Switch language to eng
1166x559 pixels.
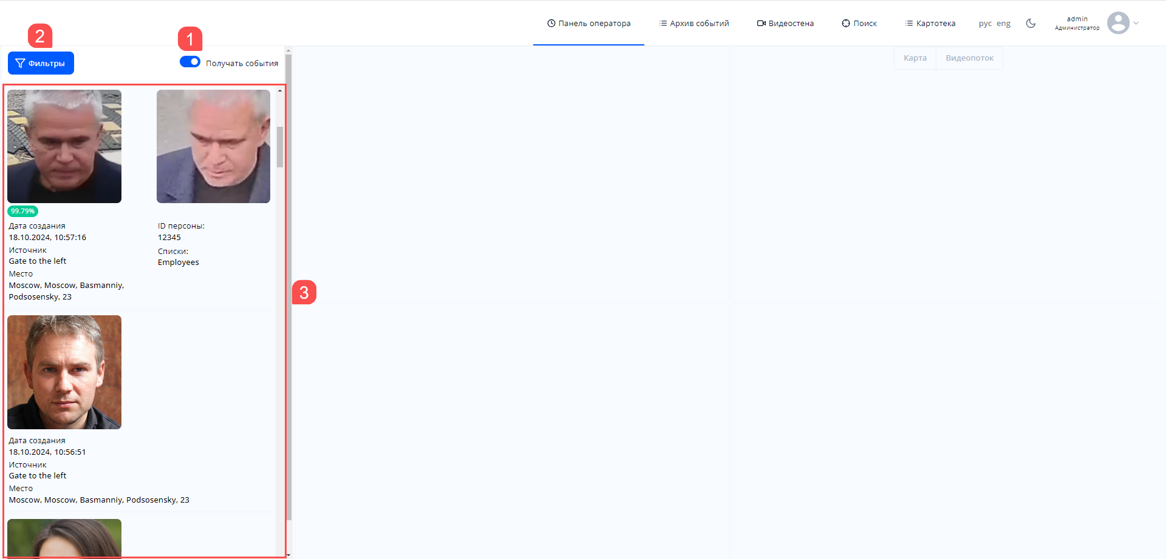(1003, 24)
